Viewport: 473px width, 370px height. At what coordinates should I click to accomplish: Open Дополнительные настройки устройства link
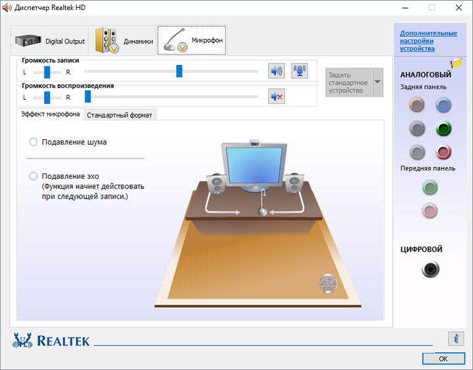[x=428, y=41]
